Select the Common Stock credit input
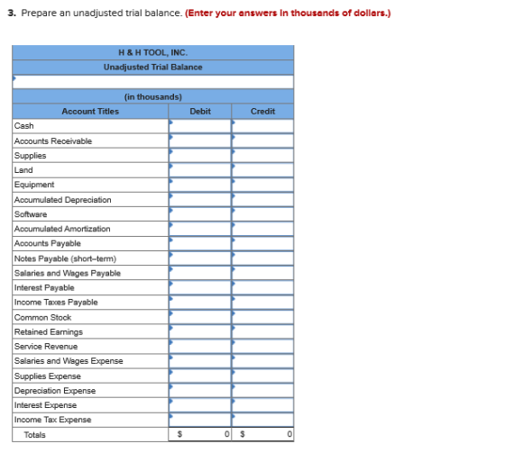Screen dimensions: 505x471 tap(262, 317)
